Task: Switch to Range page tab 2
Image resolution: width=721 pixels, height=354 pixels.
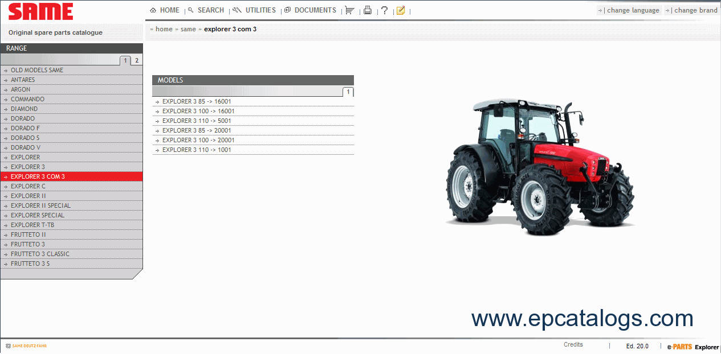Action: coord(137,60)
